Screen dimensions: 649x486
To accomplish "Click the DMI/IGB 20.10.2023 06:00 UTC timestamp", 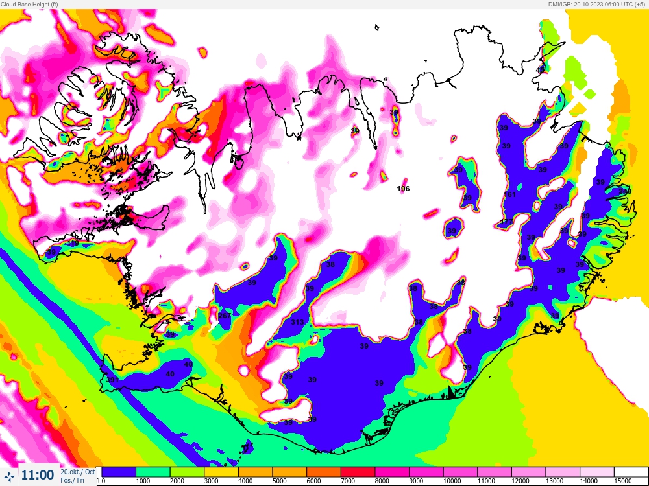I will 596,4.
